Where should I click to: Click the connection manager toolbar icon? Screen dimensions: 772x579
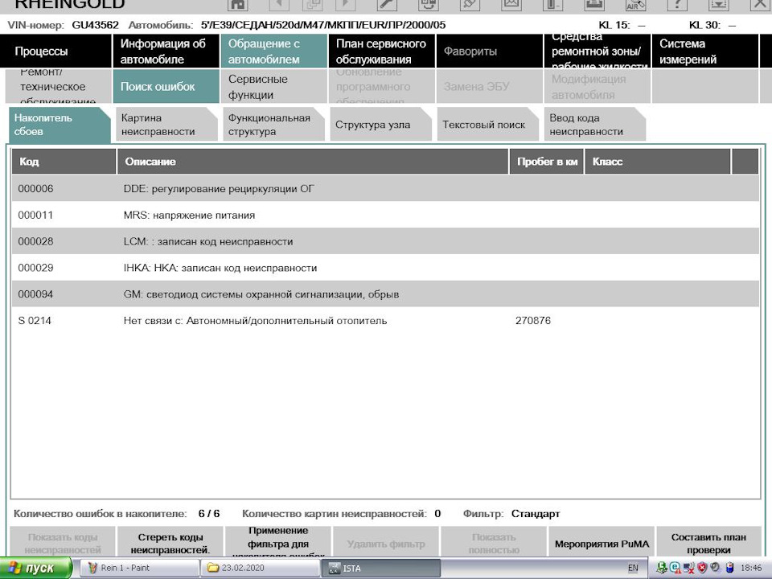pos(429,5)
